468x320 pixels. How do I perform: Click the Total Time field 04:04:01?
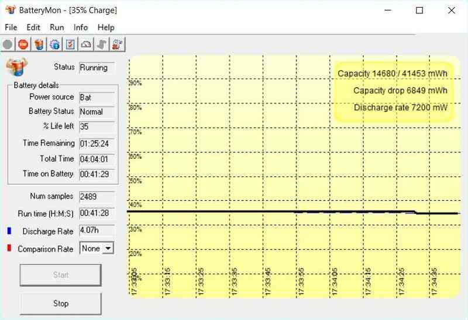[97, 159]
